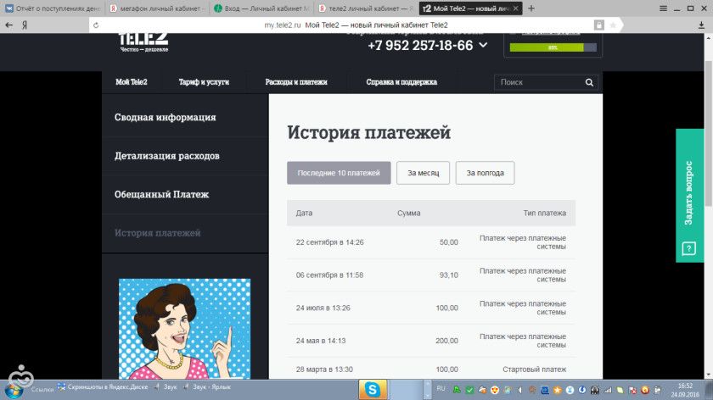
Task: Open the 'Расходы и платежи' menu
Action: point(295,82)
